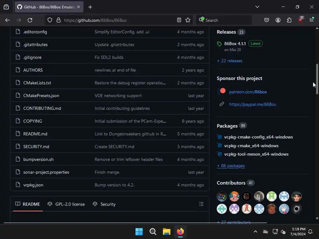Screen dimensions: 319x239
Task: List all tabs with the chevron dropdown
Action: click(257, 7)
